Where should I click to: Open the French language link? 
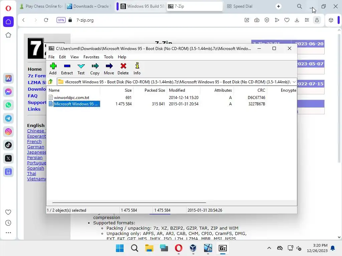[x=34, y=141]
